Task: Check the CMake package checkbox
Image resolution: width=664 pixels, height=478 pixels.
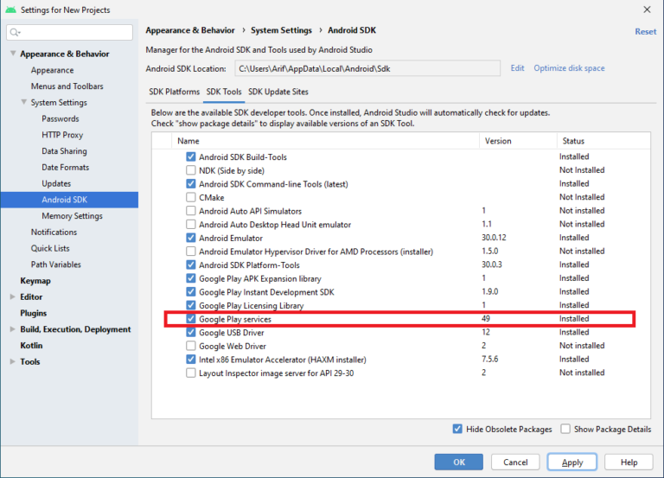Action: tap(191, 197)
